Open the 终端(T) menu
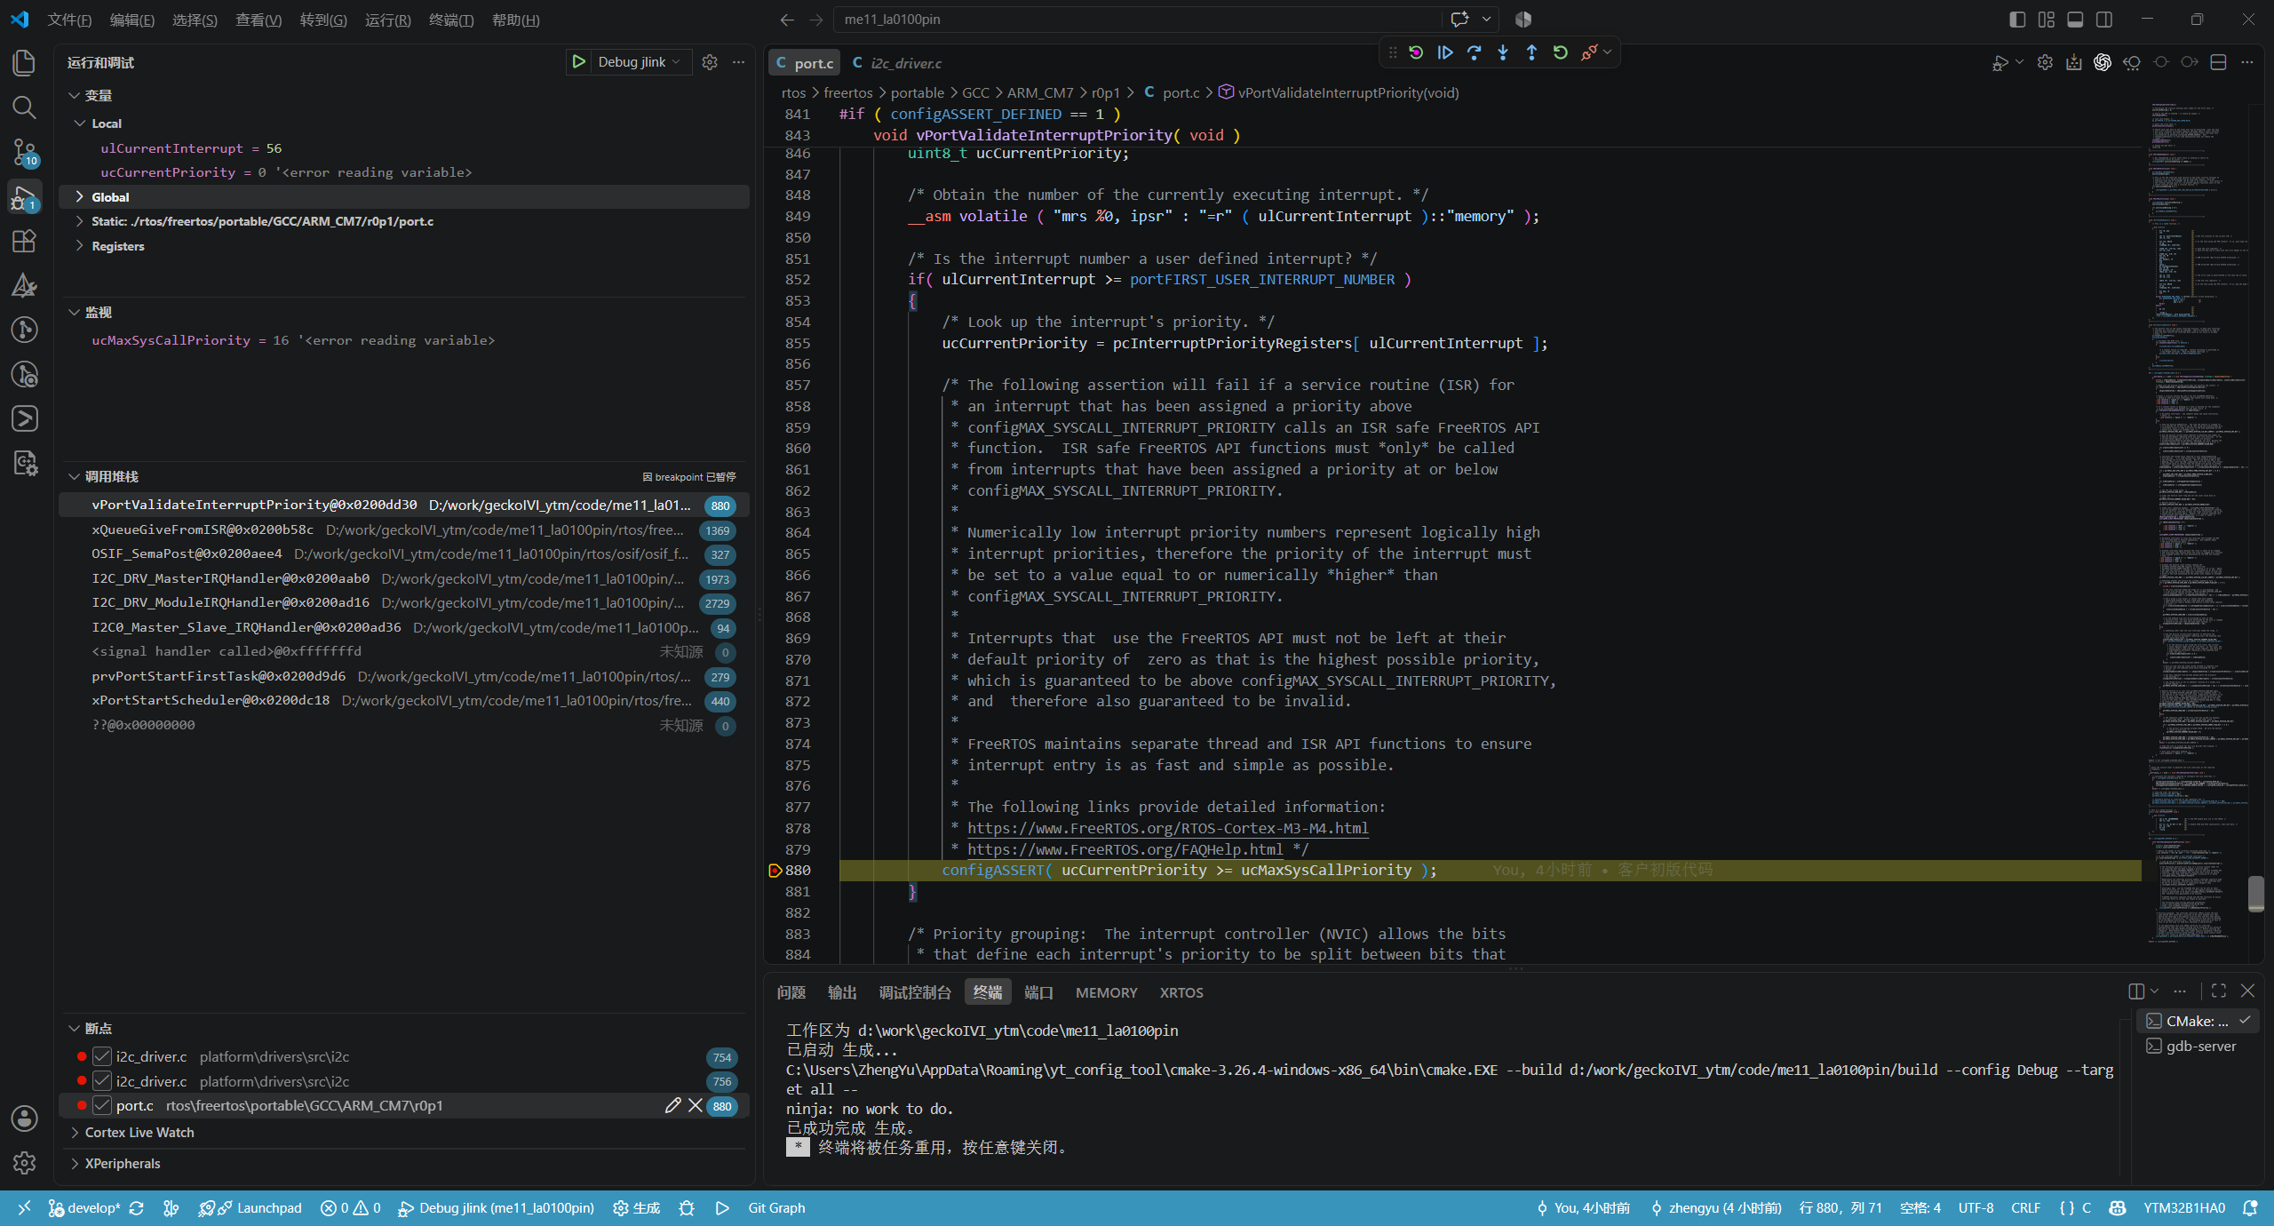This screenshot has height=1226, width=2274. coord(450,20)
